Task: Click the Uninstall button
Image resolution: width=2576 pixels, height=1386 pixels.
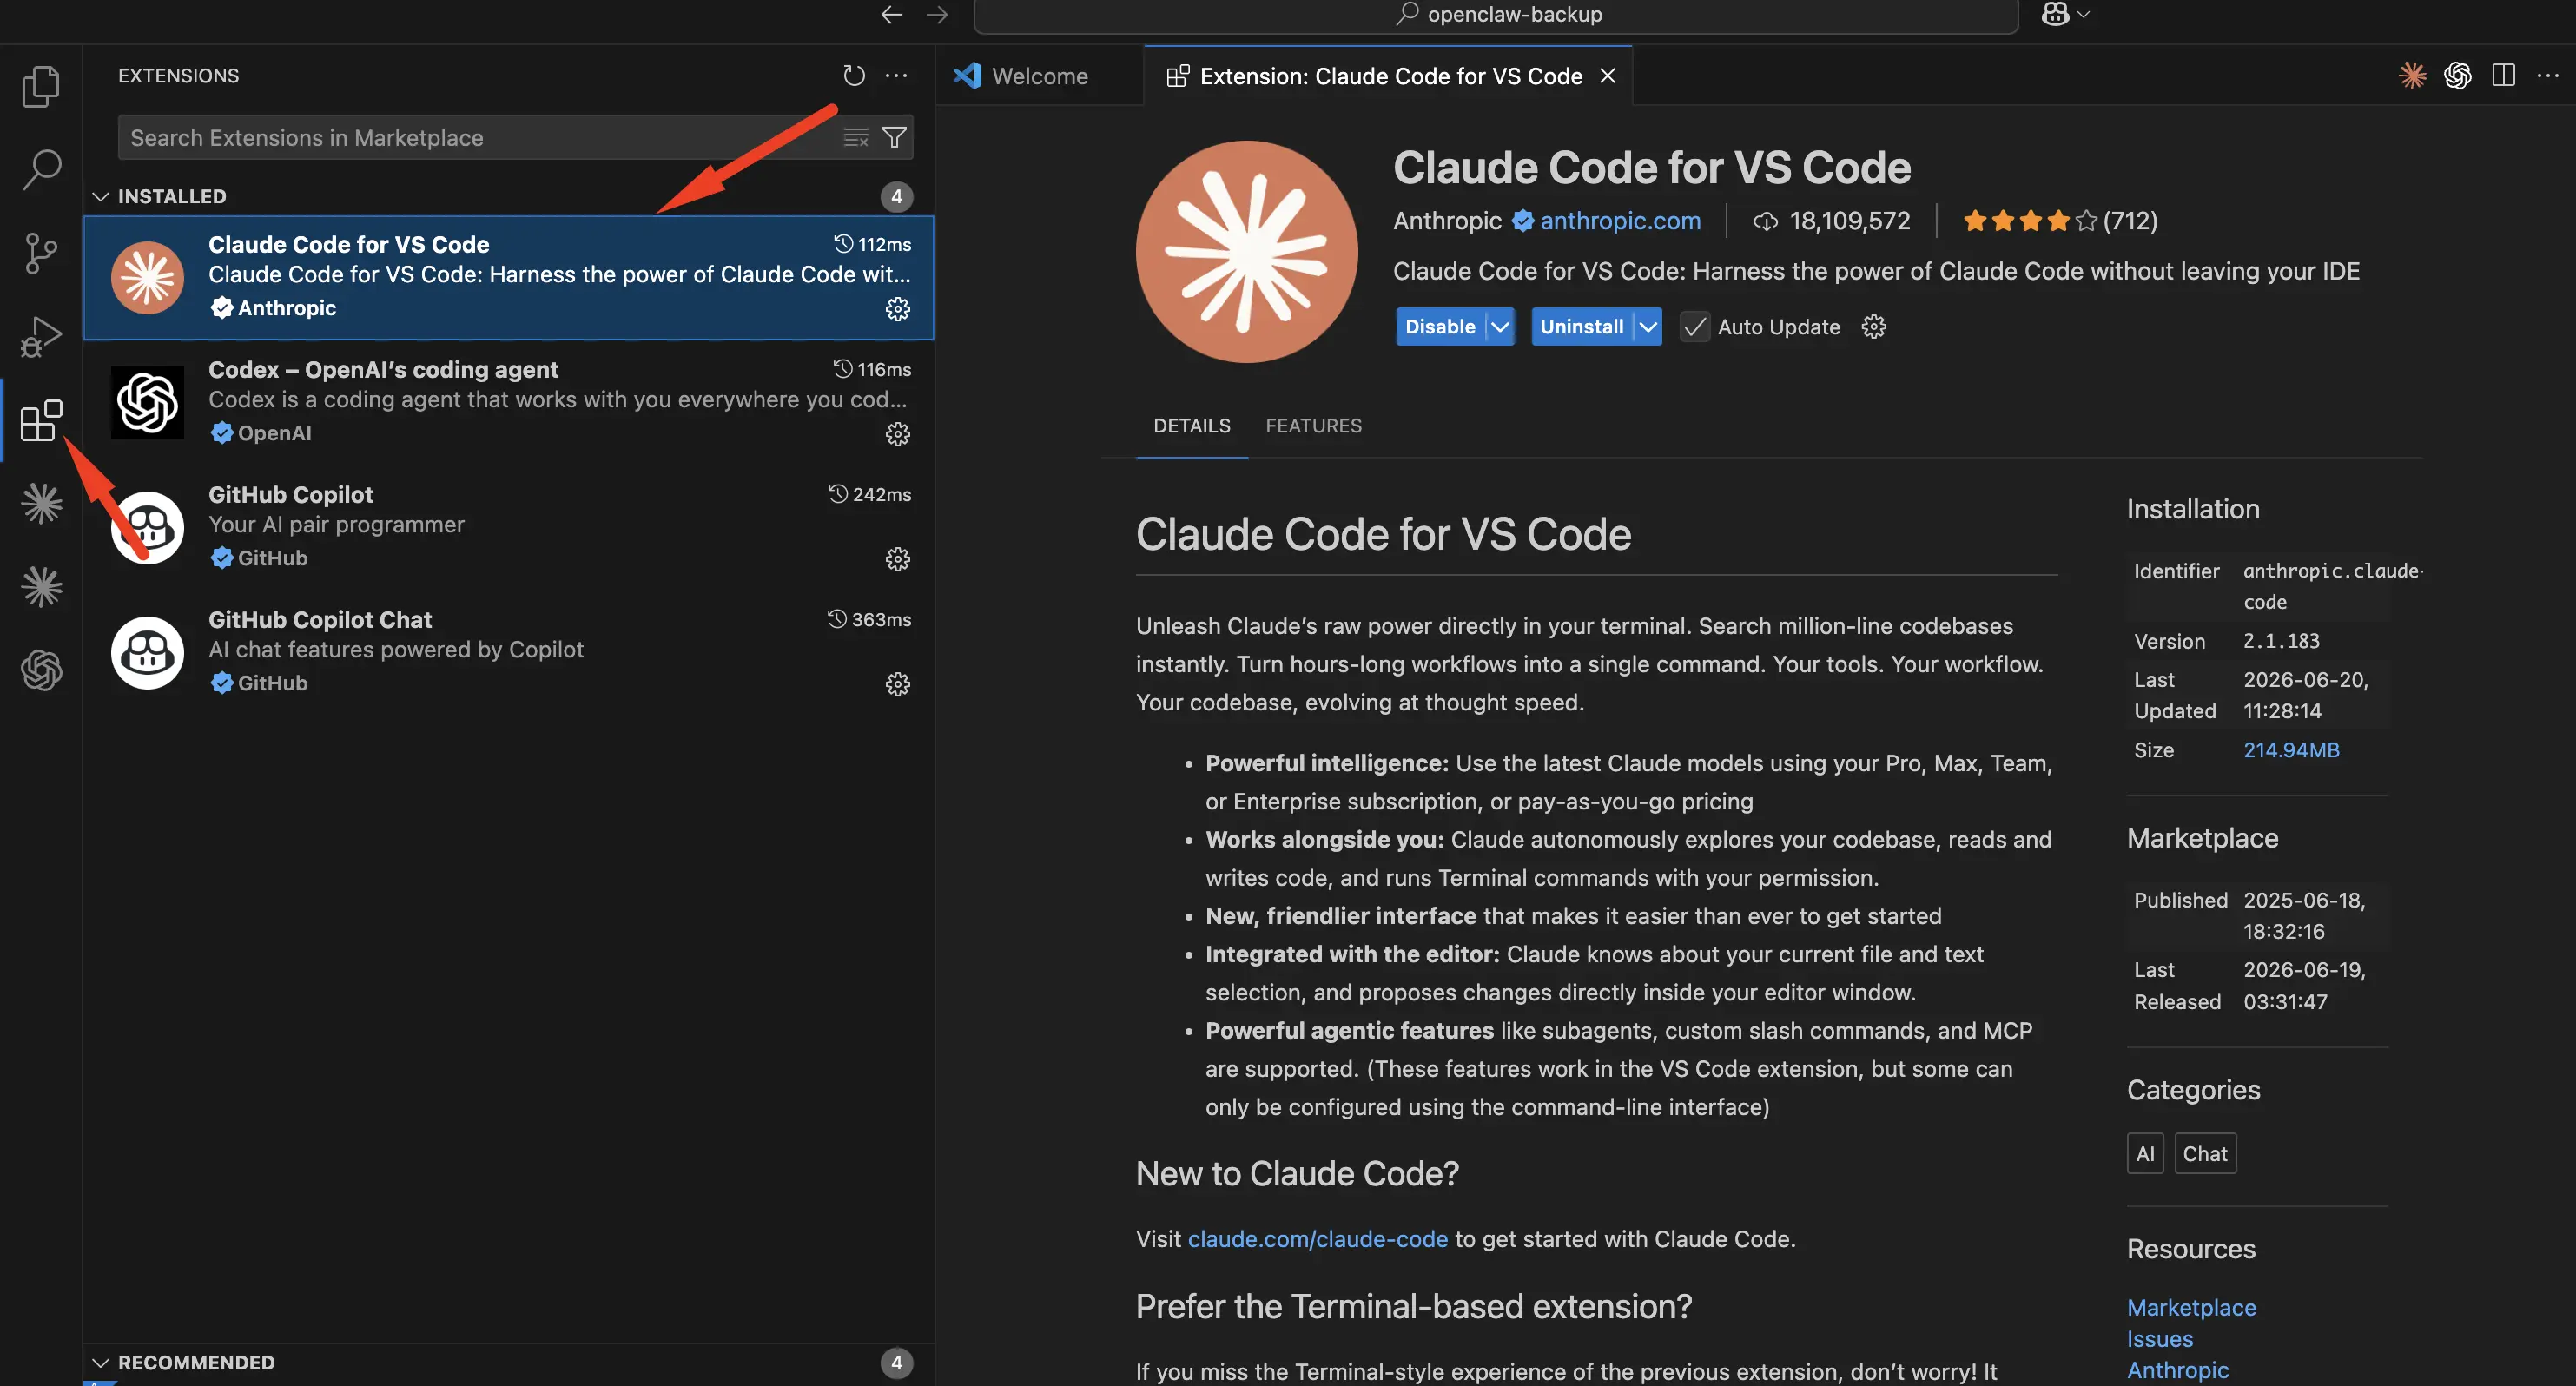Action: tap(1581, 327)
